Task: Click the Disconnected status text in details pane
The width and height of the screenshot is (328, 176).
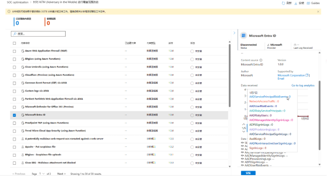Action: pyautogui.click(x=249, y=45)
